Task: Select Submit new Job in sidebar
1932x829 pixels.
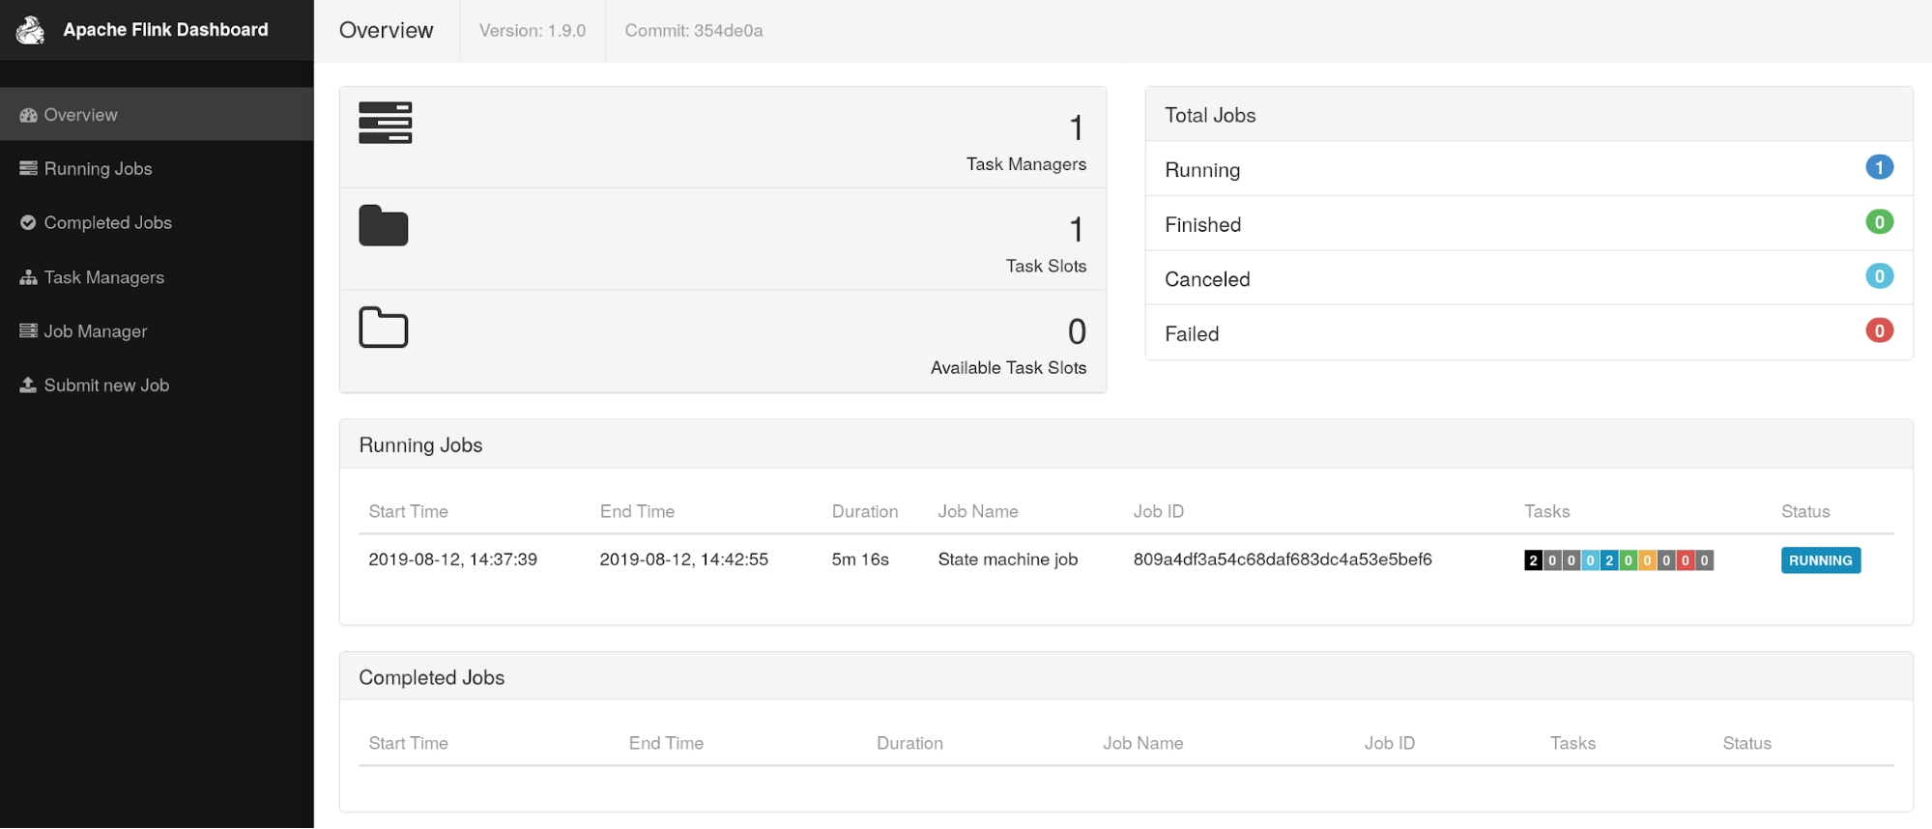Action: 106,385
